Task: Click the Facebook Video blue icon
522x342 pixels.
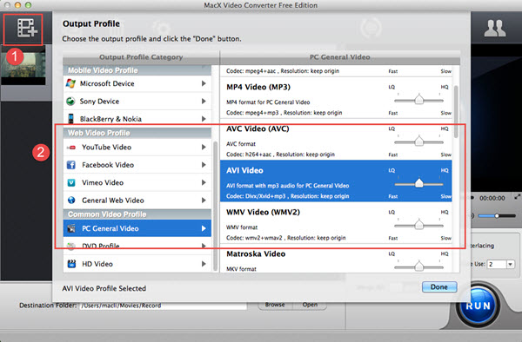Action: tap(71, 165)
